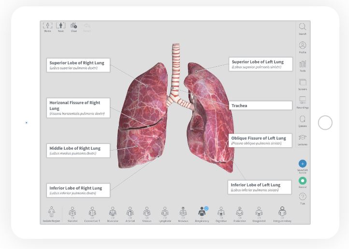Clear the annotations
This screenshot has height=249, width=349.
[73, 26]
